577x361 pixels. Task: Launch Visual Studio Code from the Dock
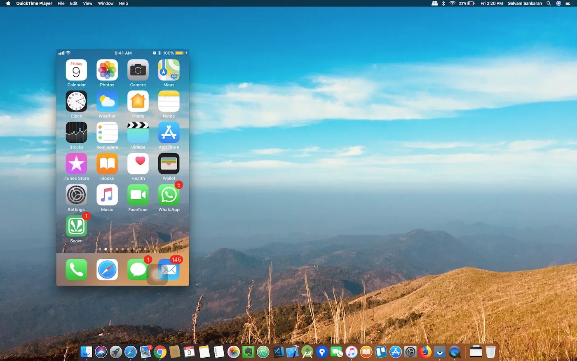click(x=278, y=352)
